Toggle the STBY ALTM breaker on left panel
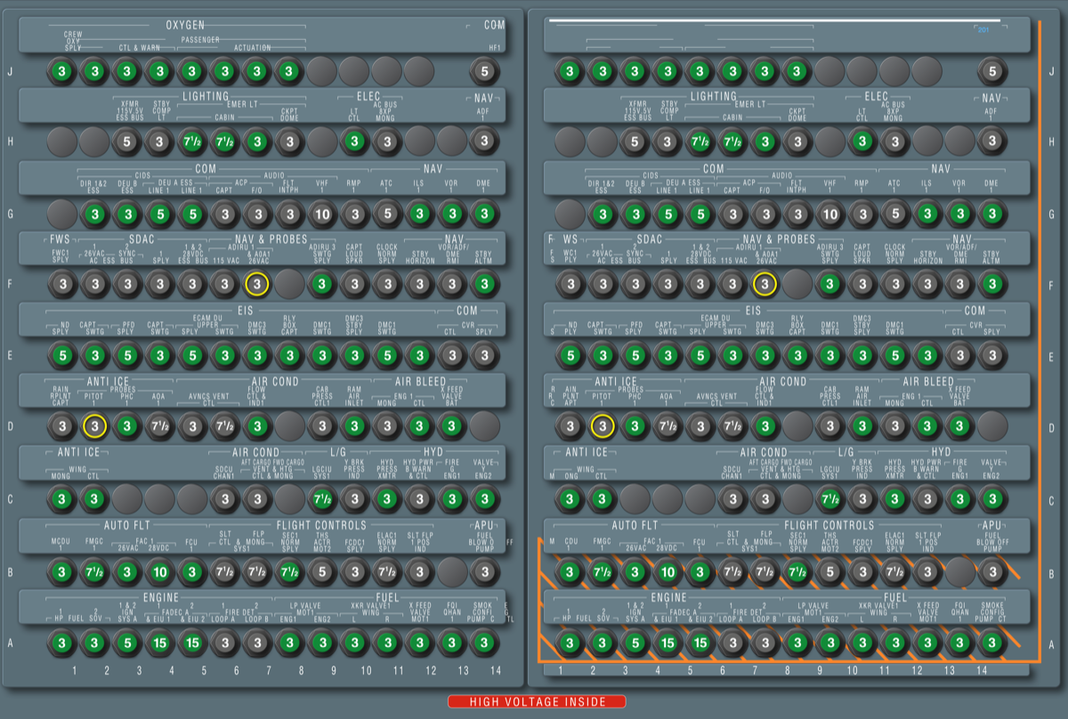The image size is (1068, 719). [484, 284]
